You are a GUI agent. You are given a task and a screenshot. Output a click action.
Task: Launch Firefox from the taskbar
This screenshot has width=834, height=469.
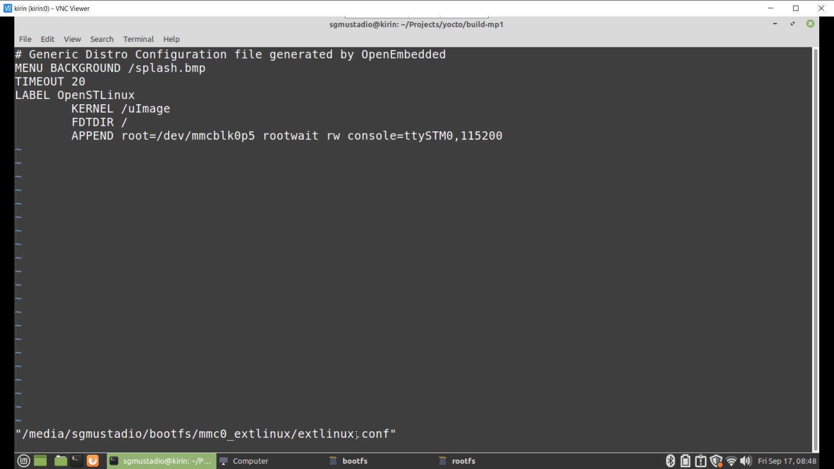93,461
